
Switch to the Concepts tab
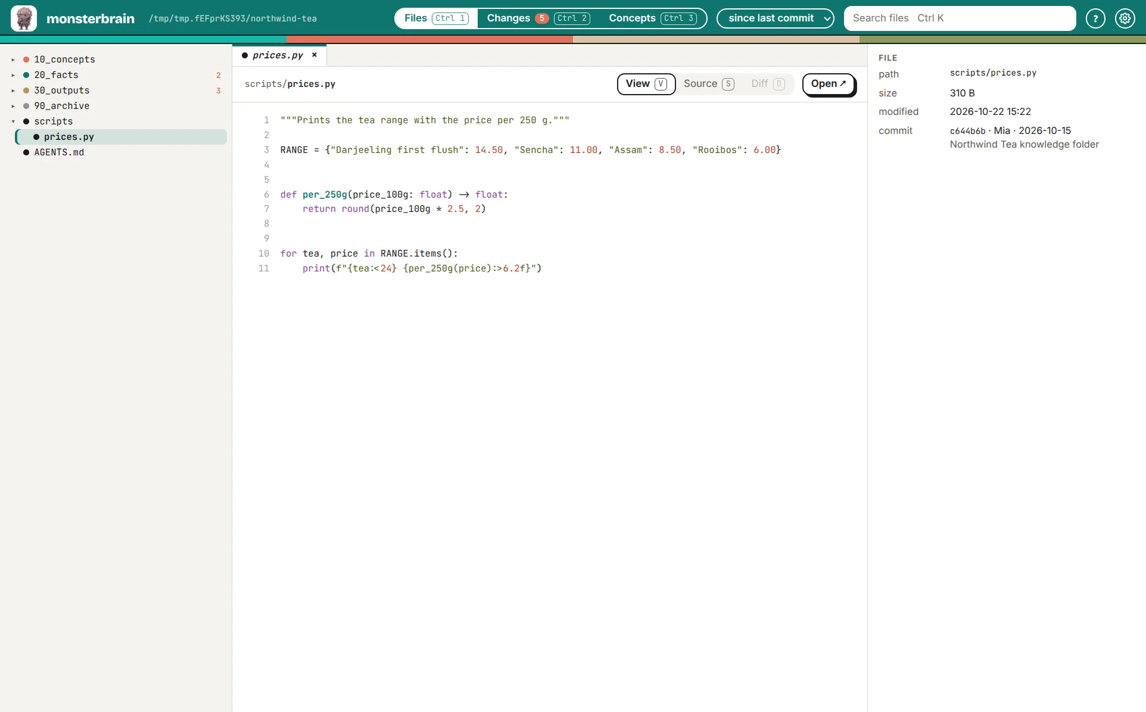tap(652, 18)
